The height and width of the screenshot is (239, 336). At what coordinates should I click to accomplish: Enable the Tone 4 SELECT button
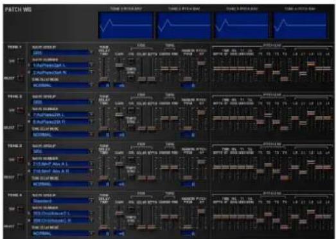(x=21, y=226)
